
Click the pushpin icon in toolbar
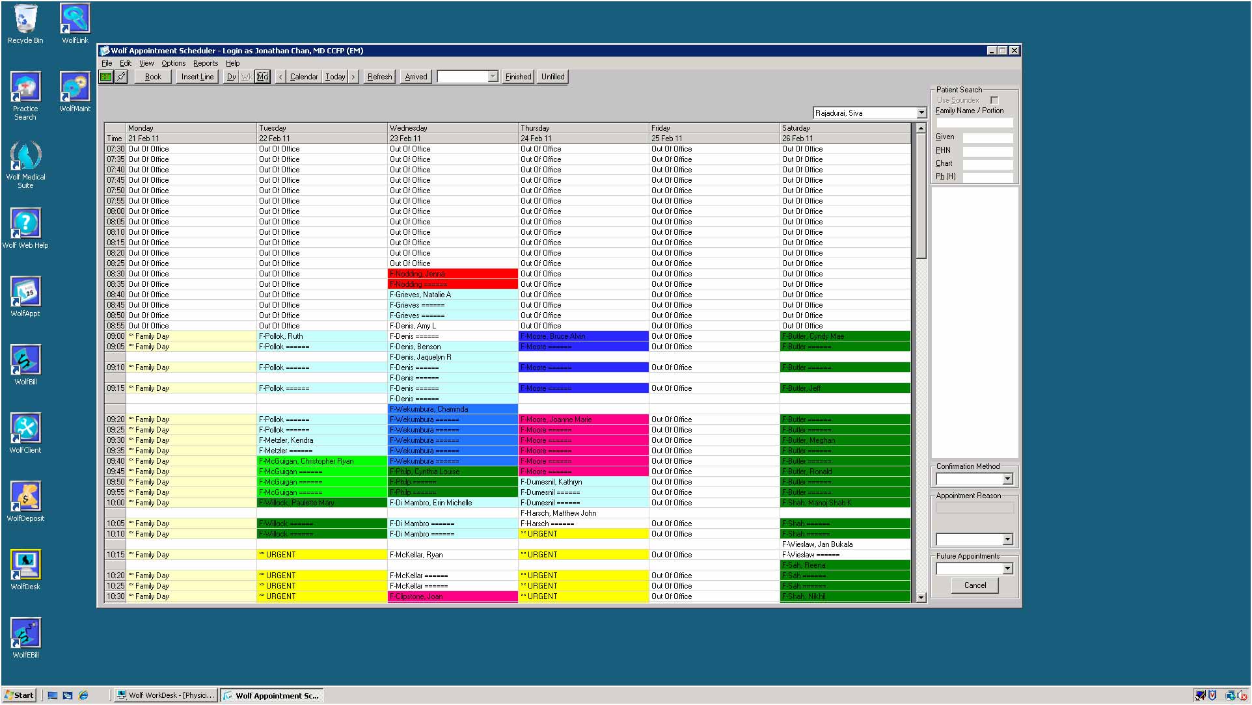click(x=121, y=77)
